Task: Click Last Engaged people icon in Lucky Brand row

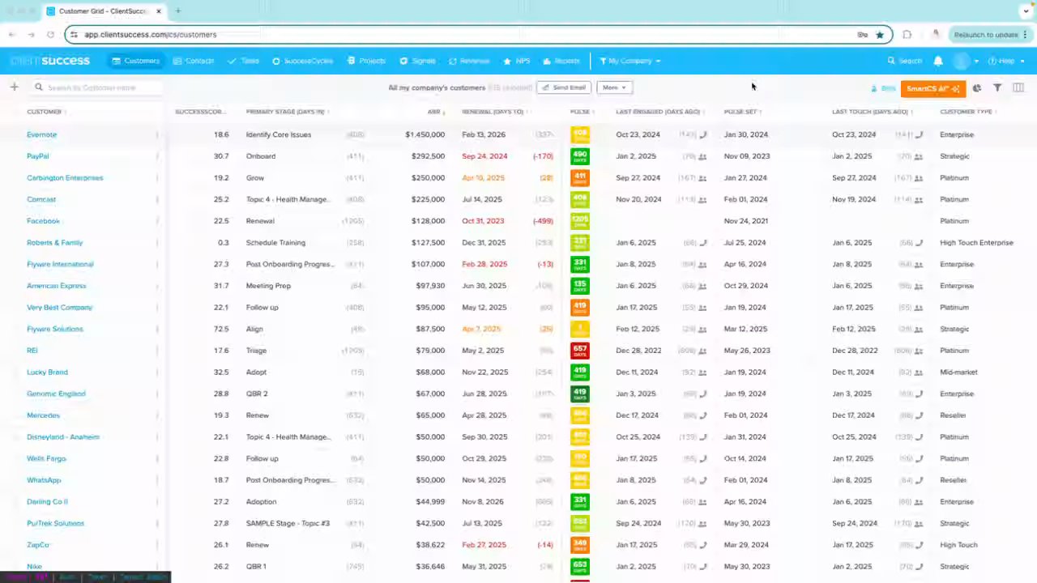Action: (x=702, y=372)
